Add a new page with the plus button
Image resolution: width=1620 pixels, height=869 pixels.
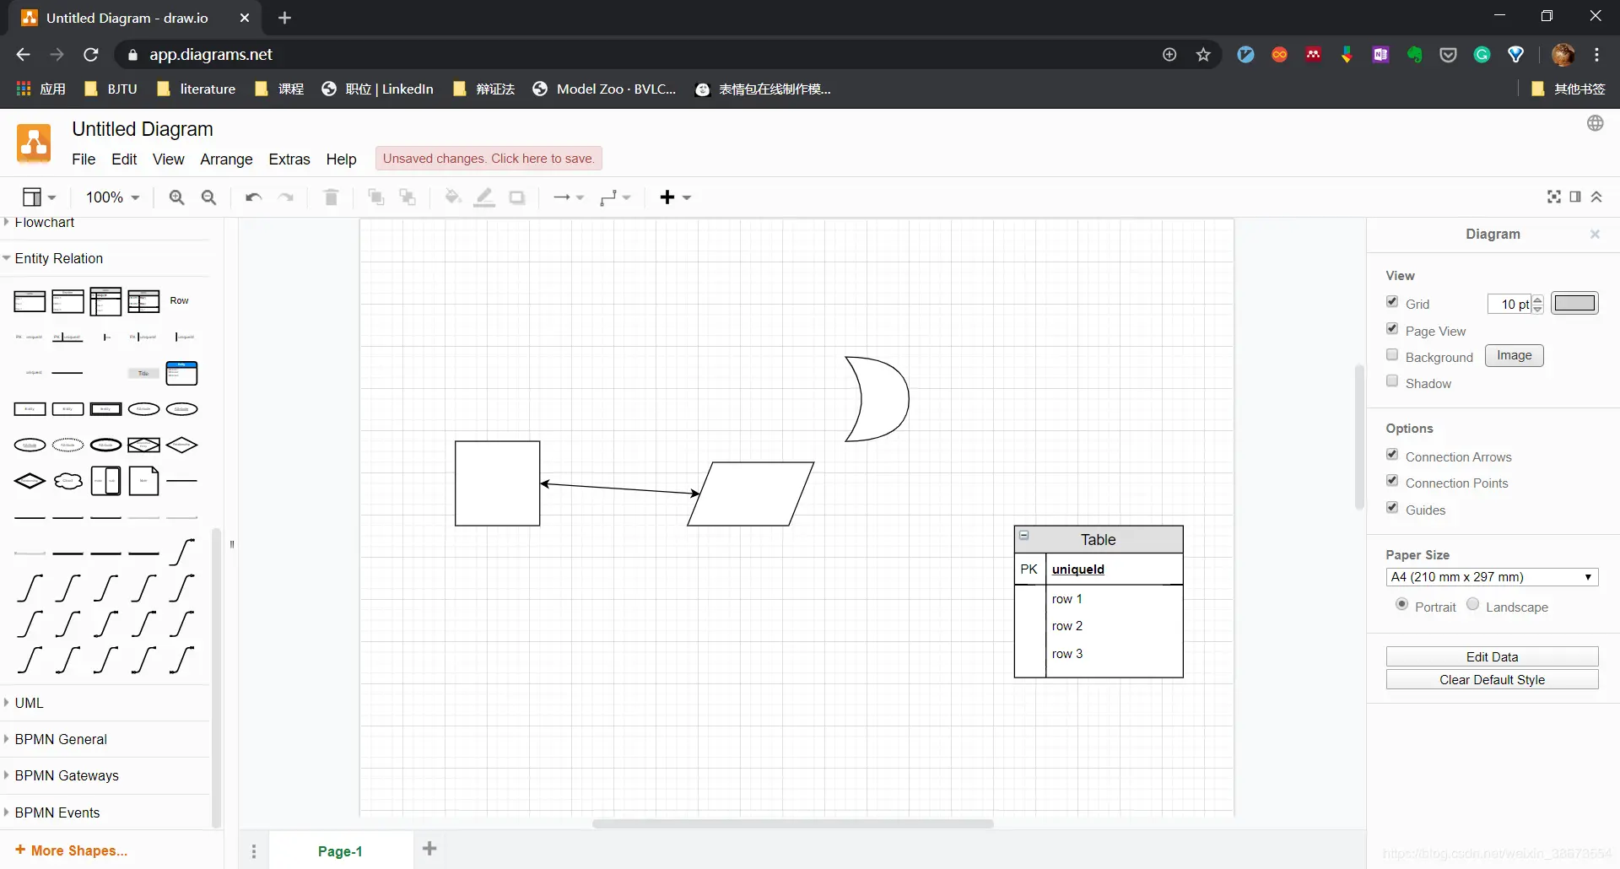point(430,849)
